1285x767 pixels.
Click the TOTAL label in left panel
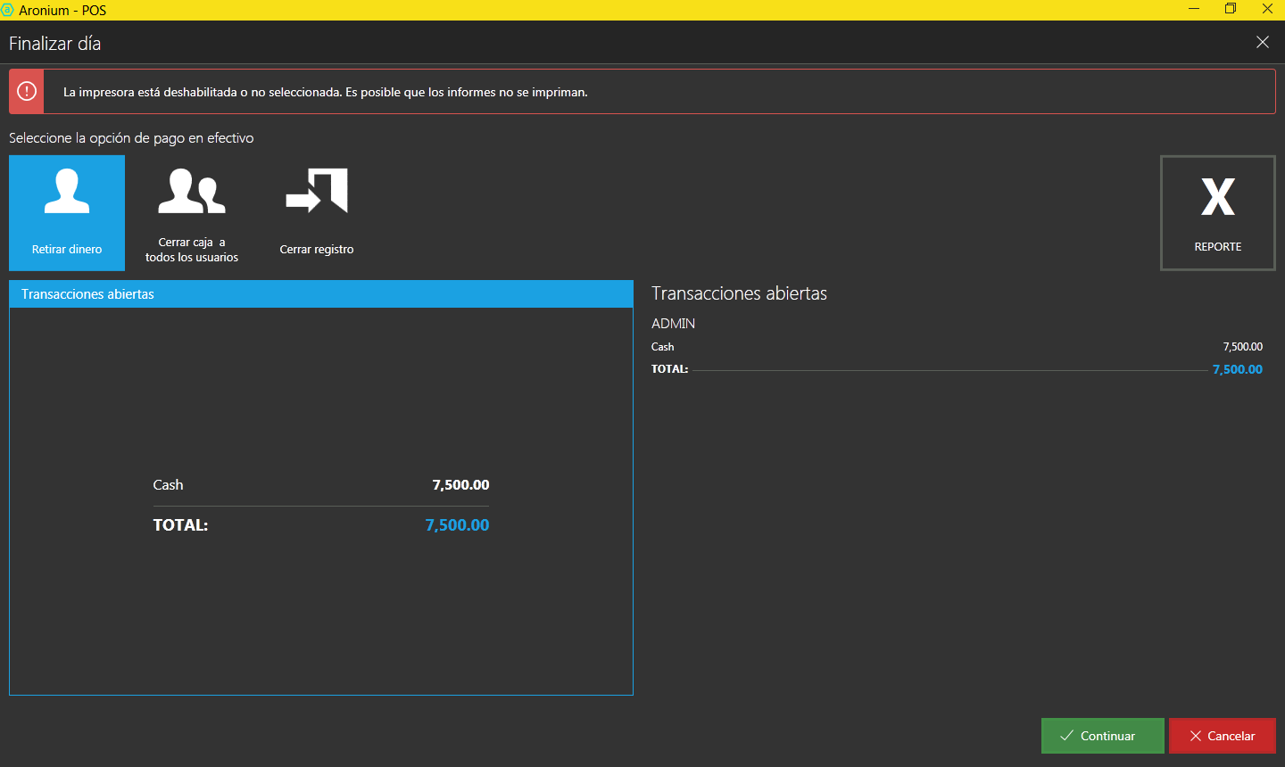[x=180, y=525]
